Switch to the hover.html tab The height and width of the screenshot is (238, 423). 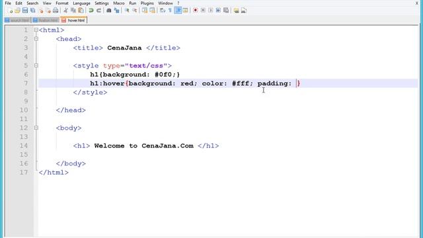74,20
